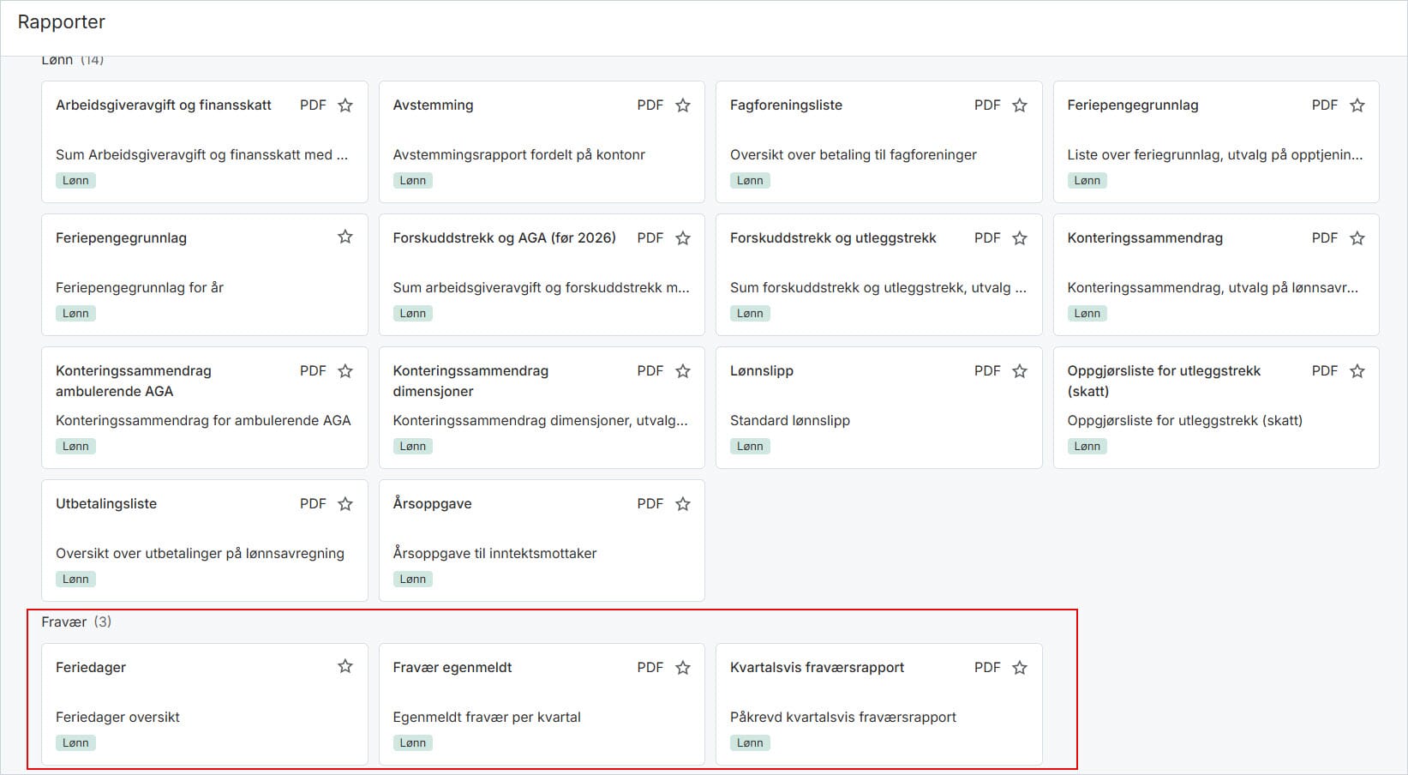The height and width of the screenshot is (775, 1408).
Task: Star the Årsoppgave report
Action: [x=683, y=504]
